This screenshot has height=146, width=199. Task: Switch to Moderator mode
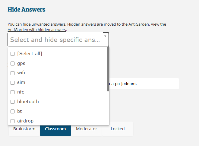(87, 129)
